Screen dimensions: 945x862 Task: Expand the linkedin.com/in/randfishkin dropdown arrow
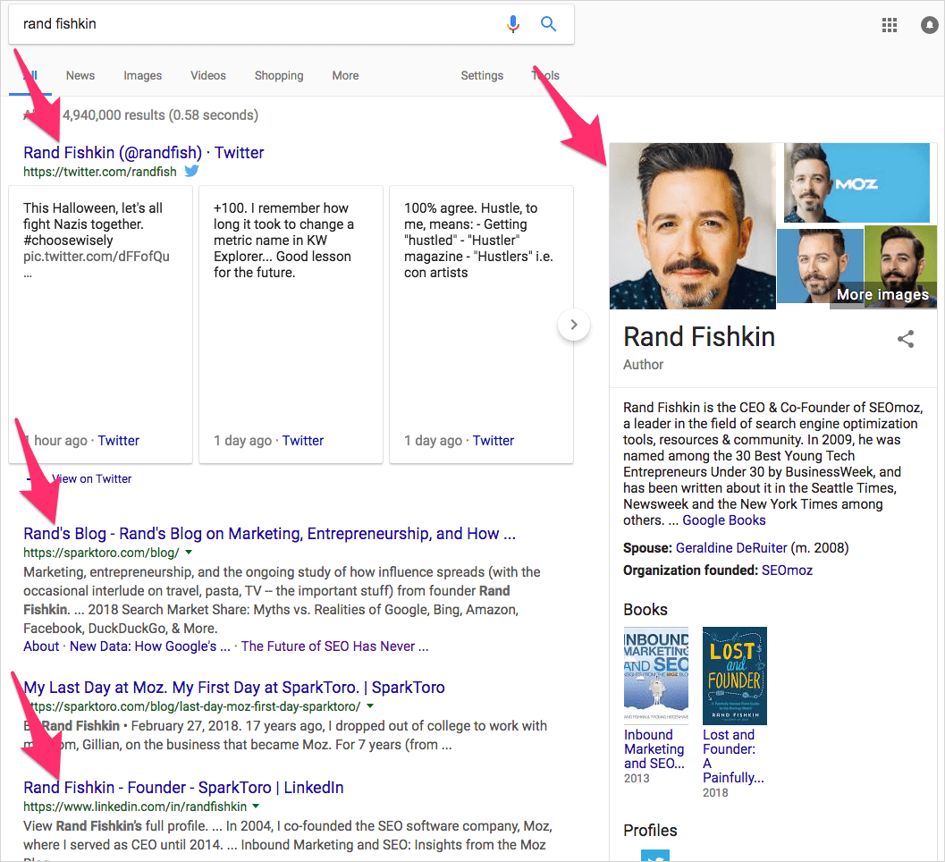point(256,806)
